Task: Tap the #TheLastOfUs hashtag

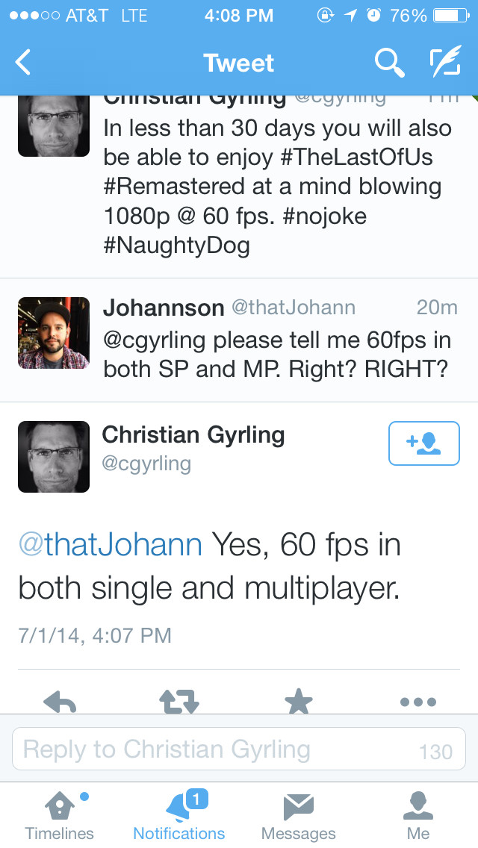Action: click(357, 158)
